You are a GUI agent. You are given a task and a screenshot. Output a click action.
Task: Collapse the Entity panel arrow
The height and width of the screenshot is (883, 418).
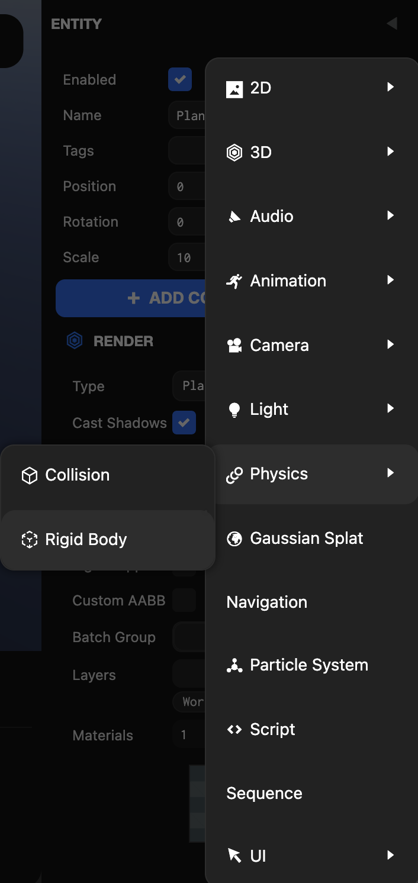coord(391,24)
